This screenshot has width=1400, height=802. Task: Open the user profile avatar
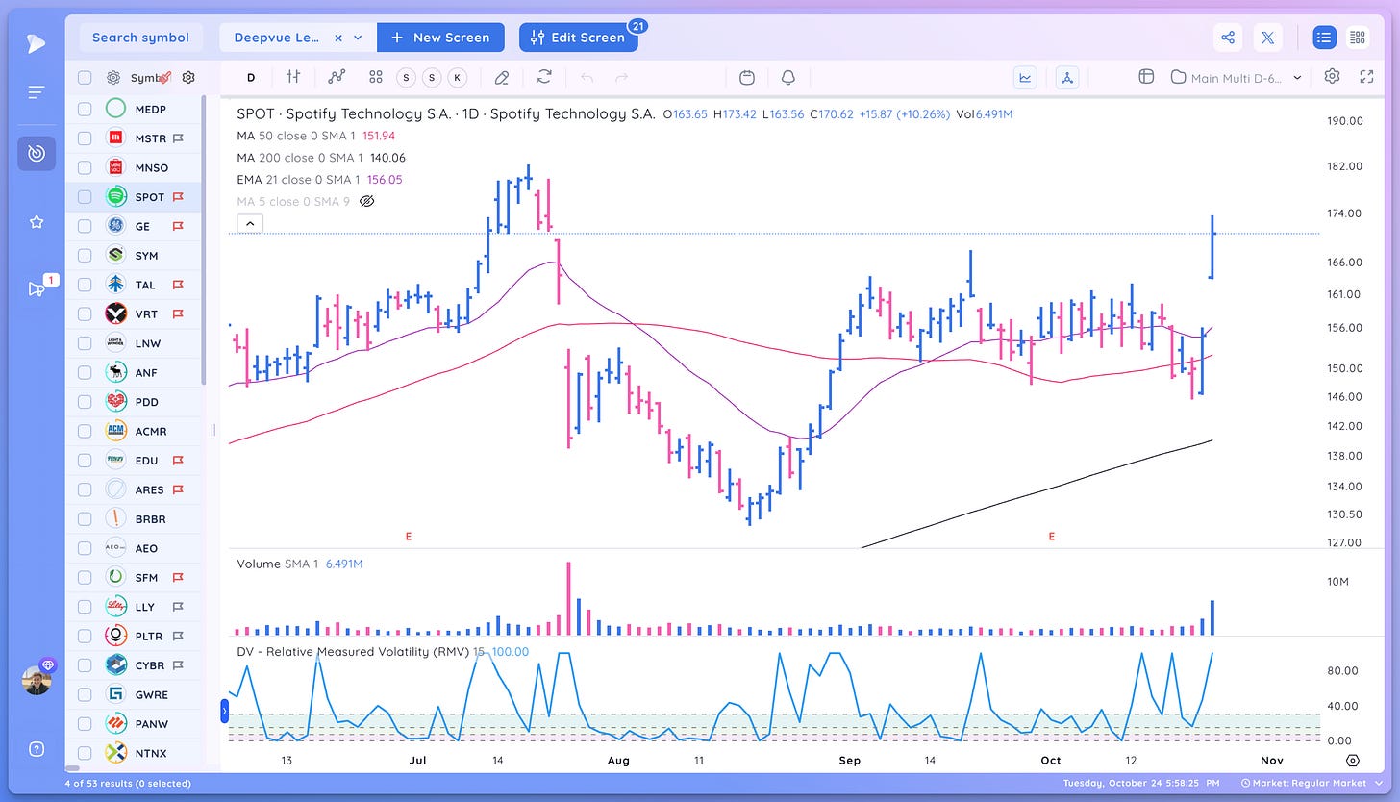pyautogui.click(x=37, y=680)
